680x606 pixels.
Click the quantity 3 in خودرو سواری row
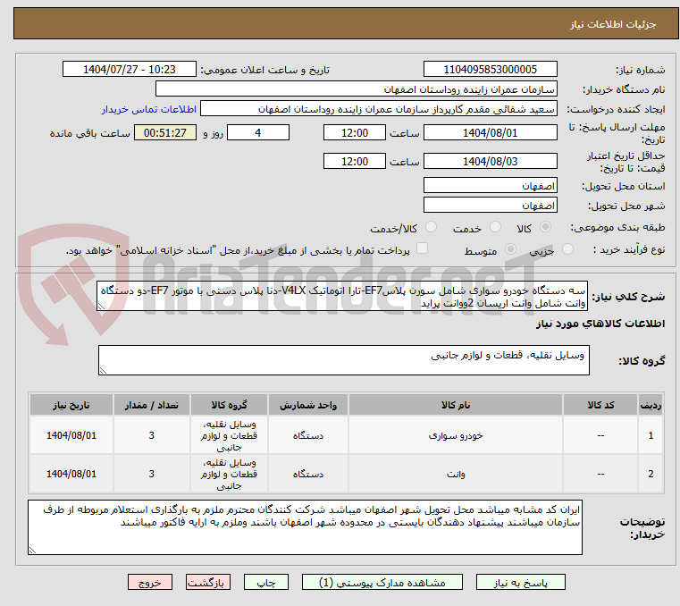pyautogui.click(x=151, y=435)
